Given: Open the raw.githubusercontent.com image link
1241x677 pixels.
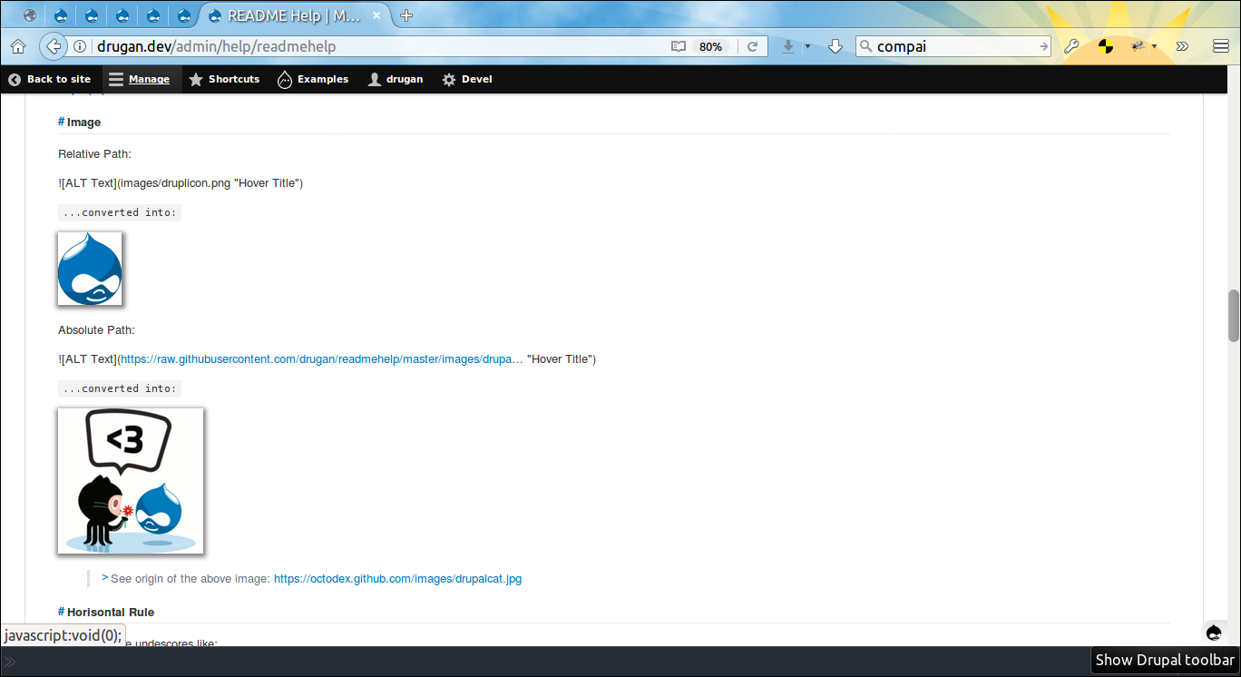Looking at the screenshot, I should tap(322, 359).
